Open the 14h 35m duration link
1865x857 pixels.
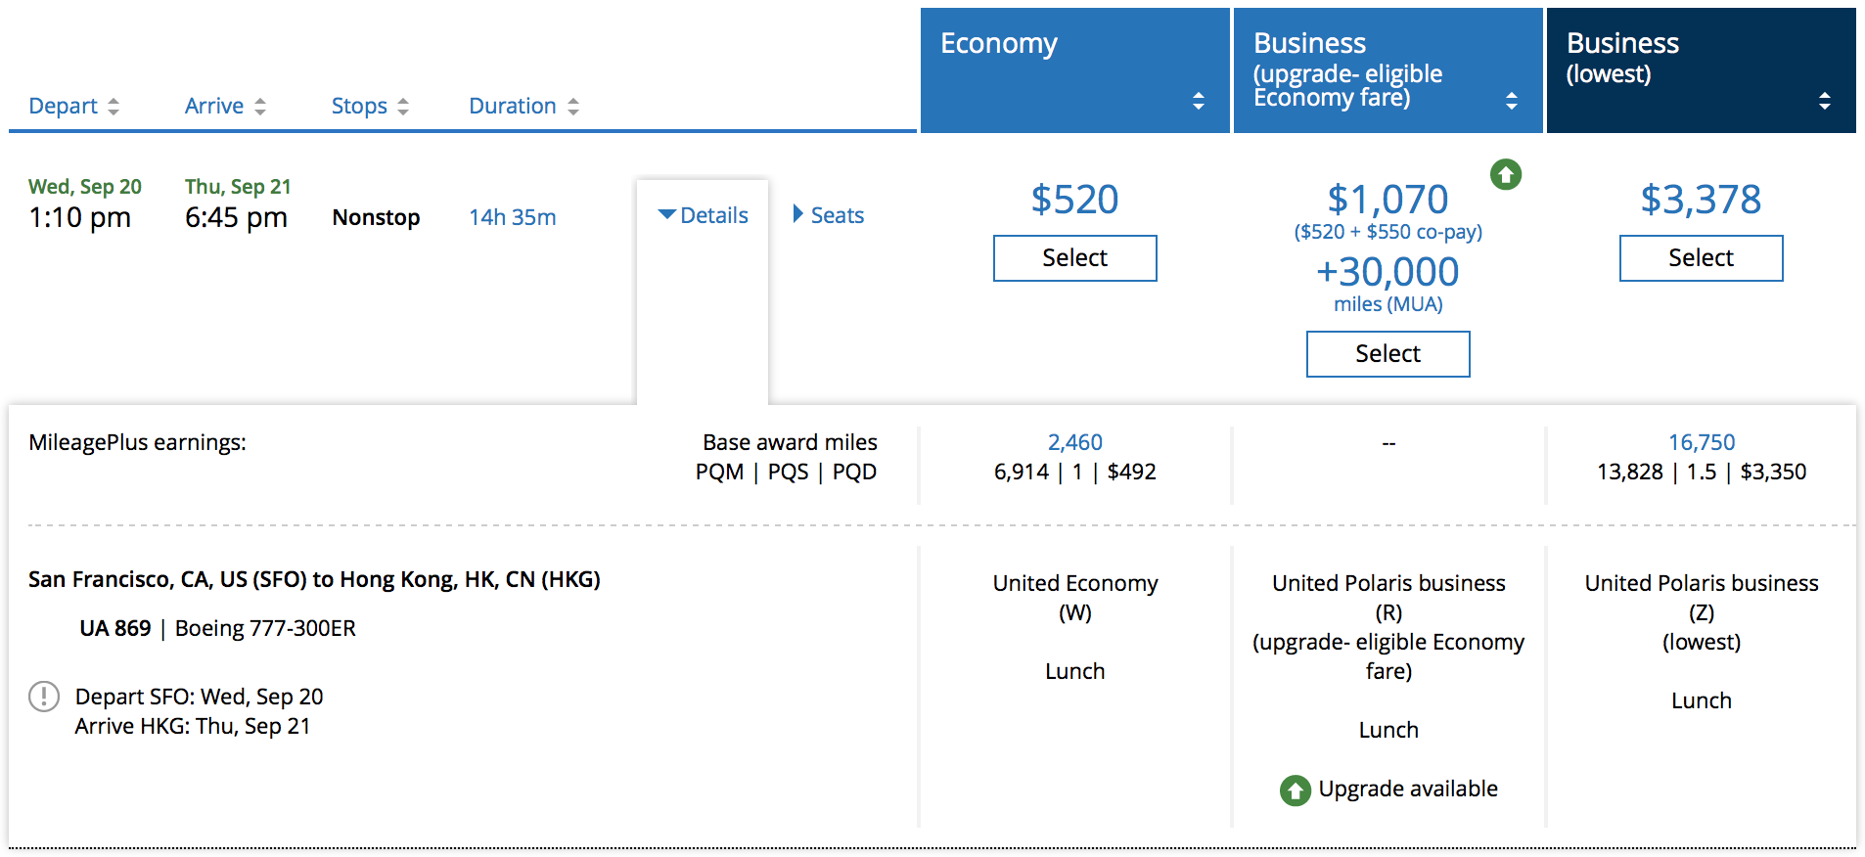click(513, 217)
